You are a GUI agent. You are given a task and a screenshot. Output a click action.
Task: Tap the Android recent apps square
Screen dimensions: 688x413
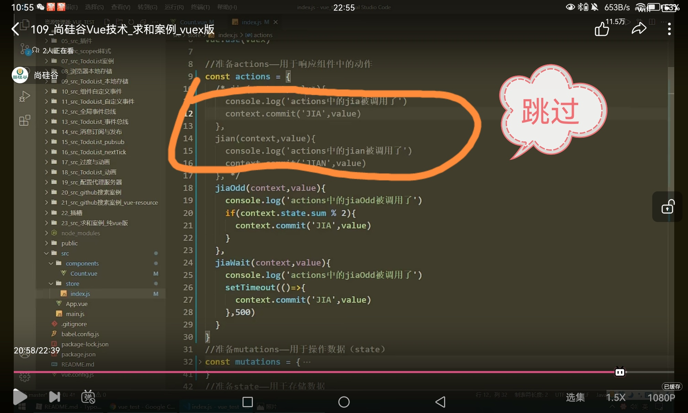point(248,402)
